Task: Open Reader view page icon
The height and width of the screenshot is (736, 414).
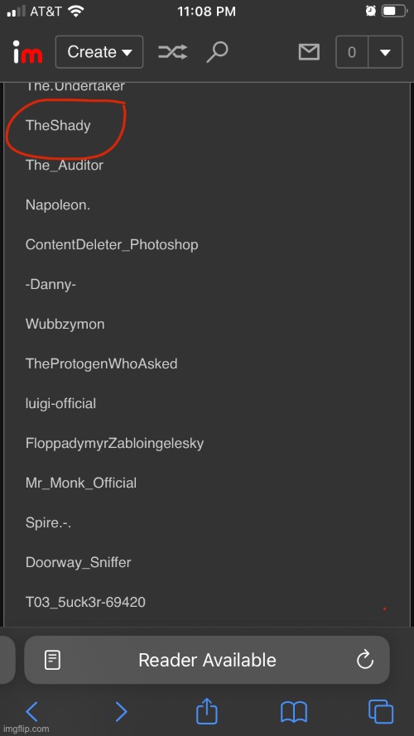Action: 52,660
